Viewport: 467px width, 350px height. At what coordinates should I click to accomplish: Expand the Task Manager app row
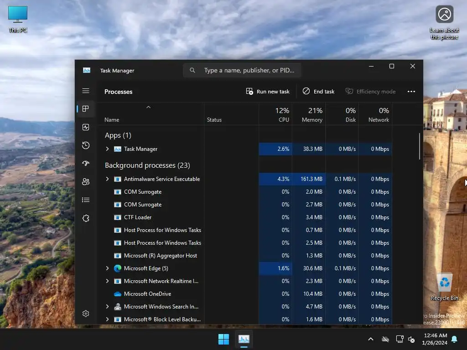(x=108, y=149)
